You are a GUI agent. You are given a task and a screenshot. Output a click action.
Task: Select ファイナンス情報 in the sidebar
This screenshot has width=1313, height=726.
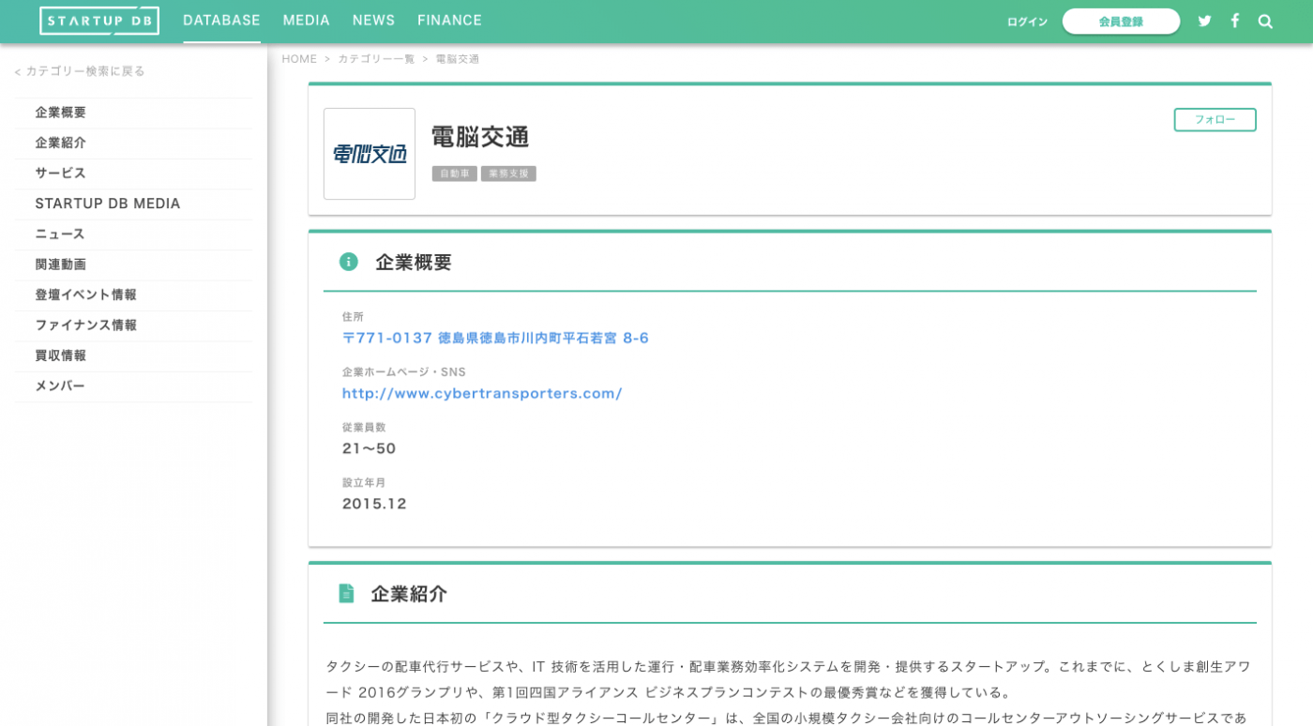tap(133, 325)
